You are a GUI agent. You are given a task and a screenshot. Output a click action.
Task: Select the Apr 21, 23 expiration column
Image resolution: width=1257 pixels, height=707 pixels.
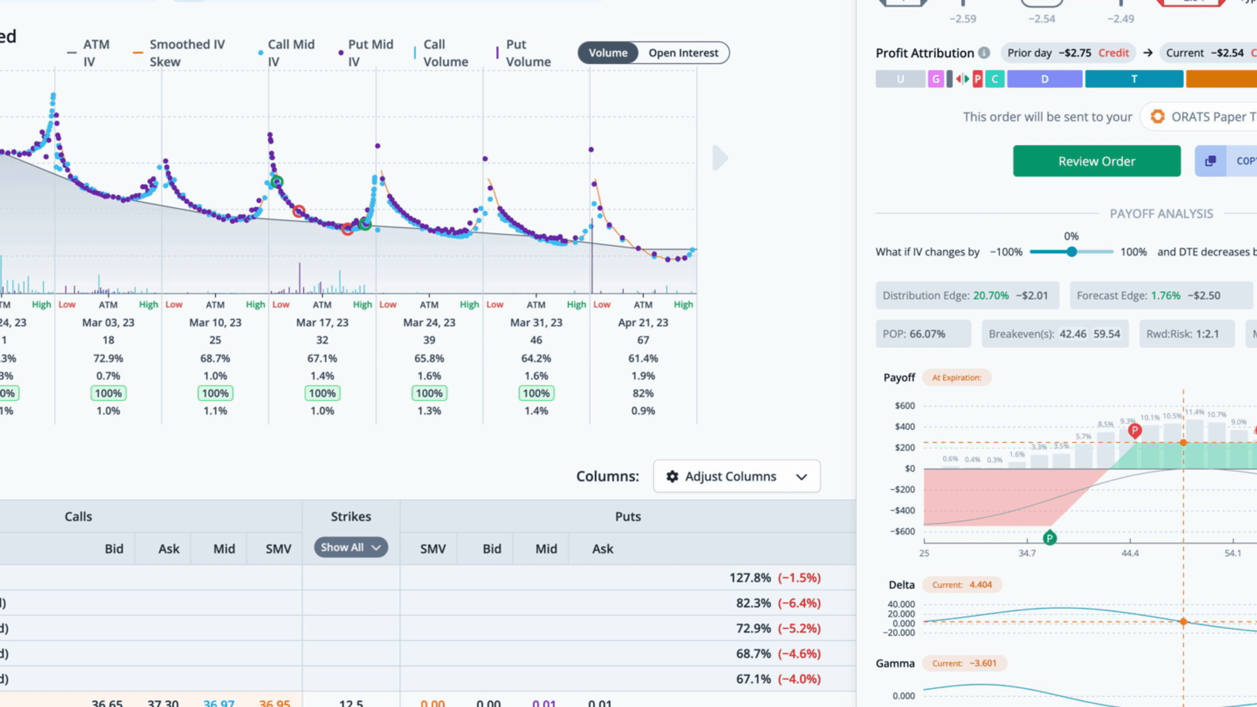click(643, 322)
